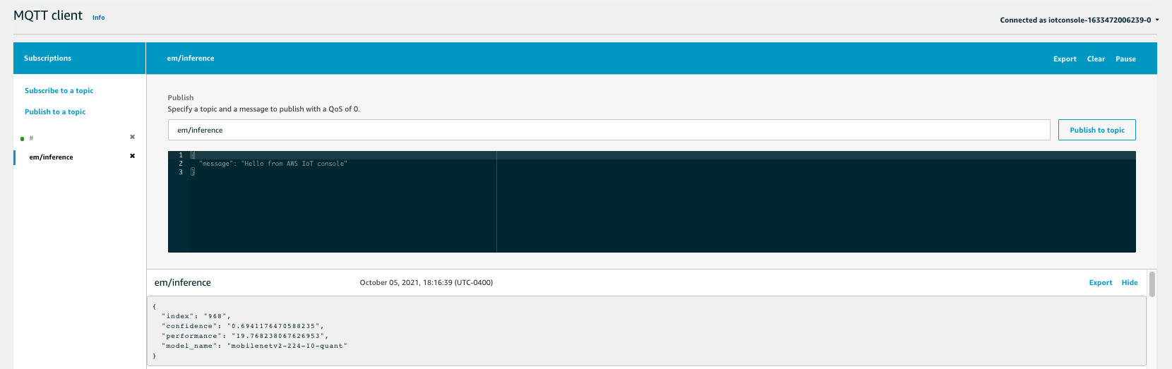
Task: Click Publish to a topic link
Action: click(55, 111)
